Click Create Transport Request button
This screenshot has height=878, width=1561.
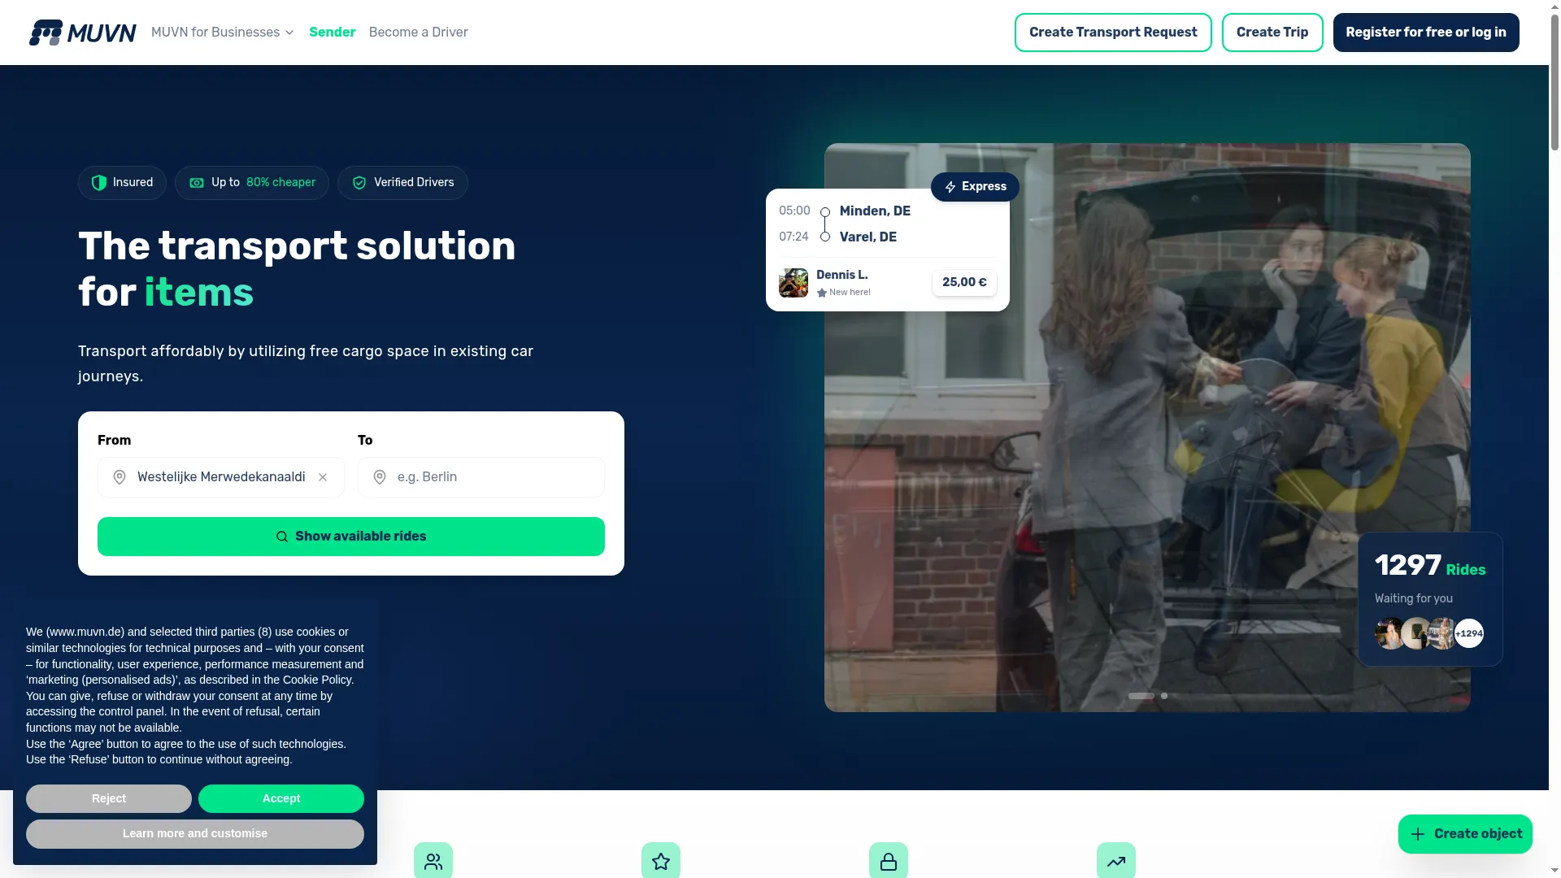[x=1113, y=33]
